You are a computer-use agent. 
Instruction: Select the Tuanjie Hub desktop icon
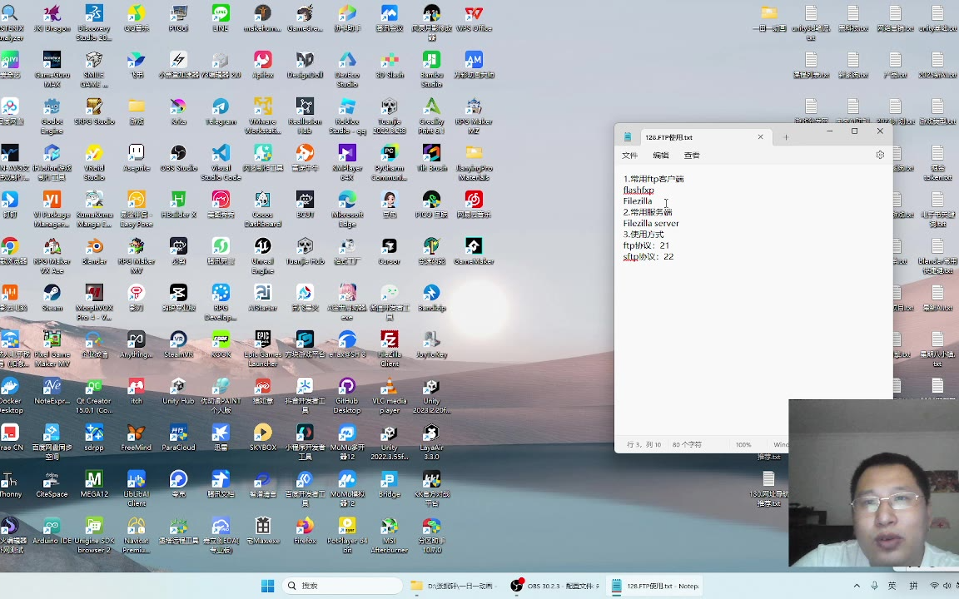[x=306, y=250]
